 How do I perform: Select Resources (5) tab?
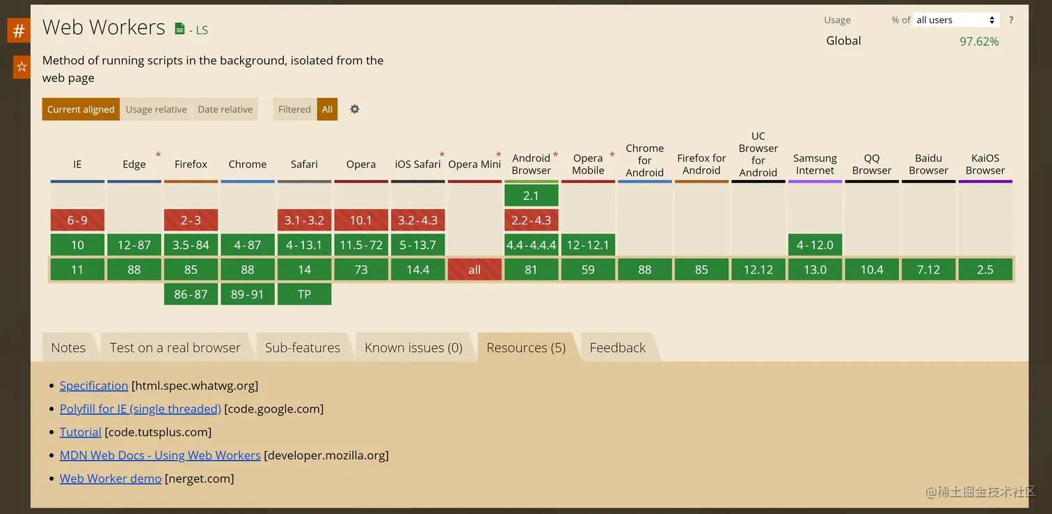tap(526, 347)
